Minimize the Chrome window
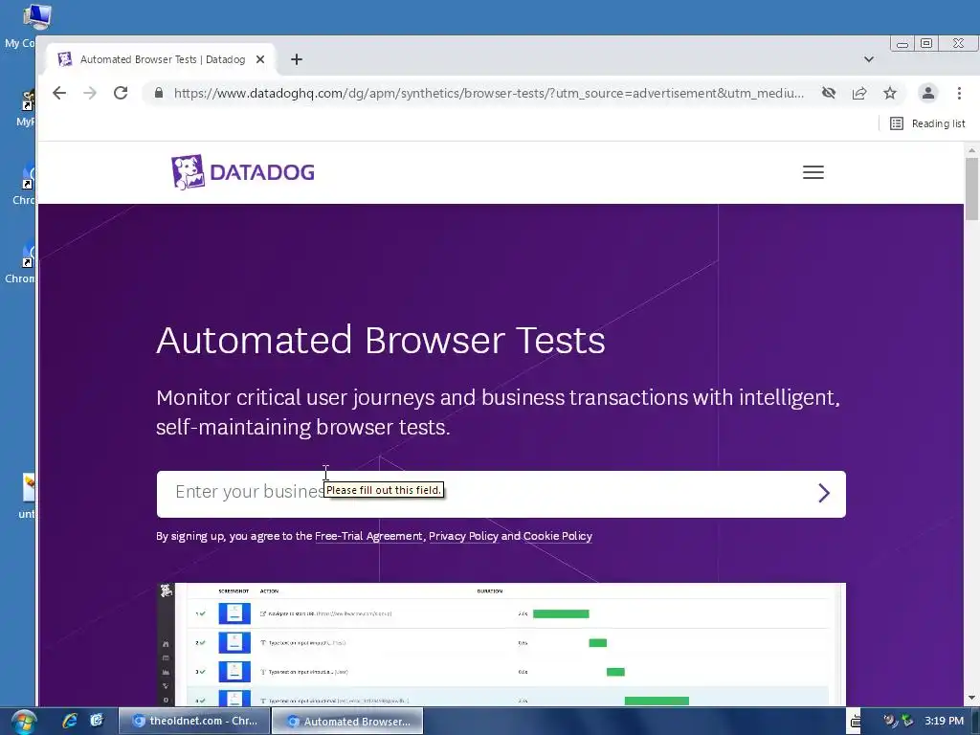980x735 pixels. pyautogui.click(x=902, y=44)
